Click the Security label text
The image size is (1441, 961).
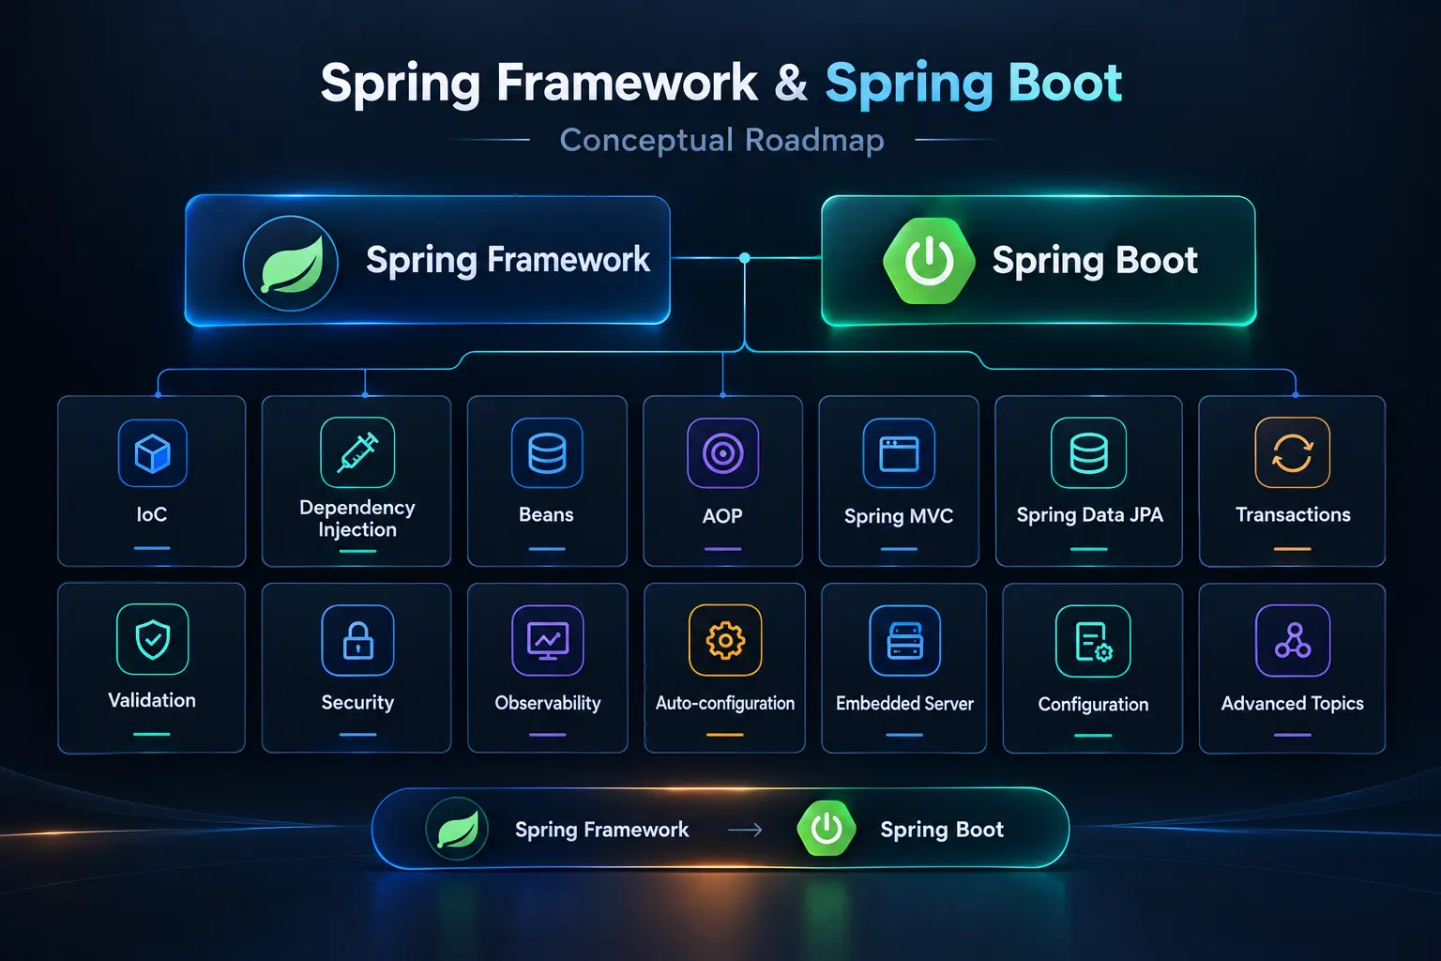(357, 702)
